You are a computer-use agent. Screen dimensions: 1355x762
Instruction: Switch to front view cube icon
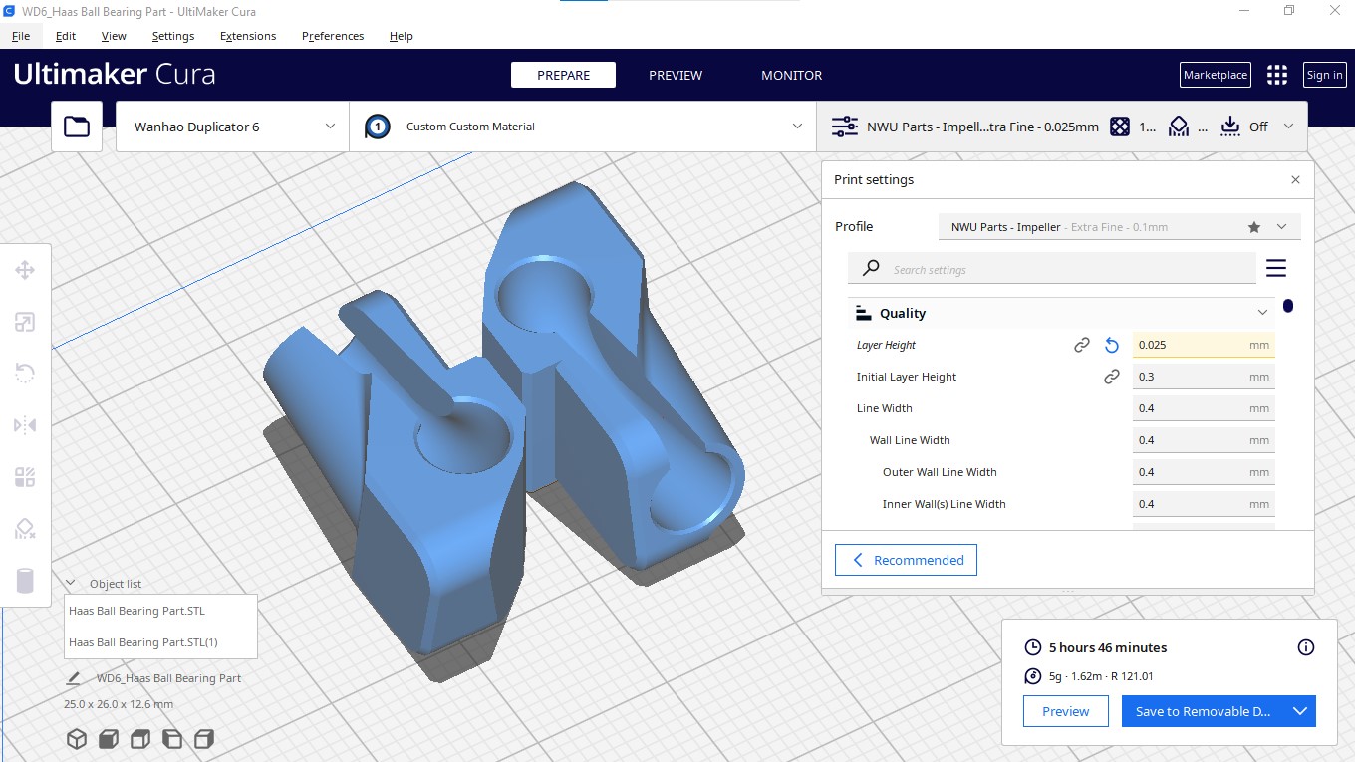(109, 739)
